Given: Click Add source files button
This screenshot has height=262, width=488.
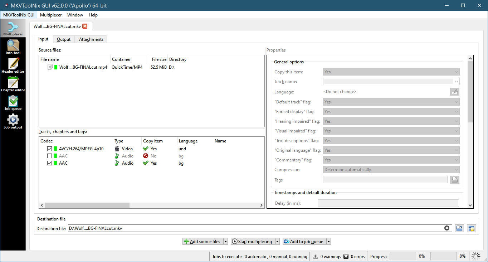Looking at the screenshot, I should (203, 242).
